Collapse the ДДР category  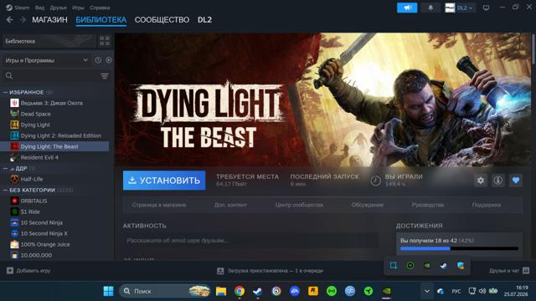(5, 168)
